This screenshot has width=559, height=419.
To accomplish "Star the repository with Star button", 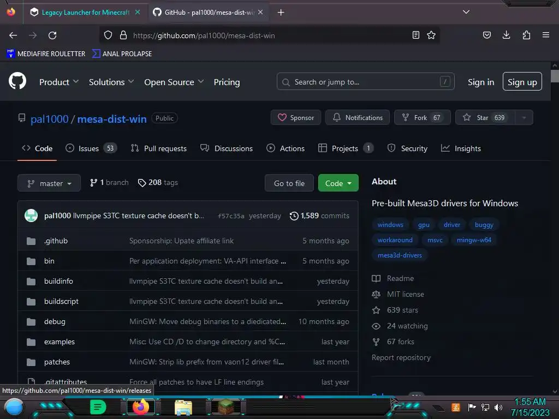I will click(x=485, y=118).
